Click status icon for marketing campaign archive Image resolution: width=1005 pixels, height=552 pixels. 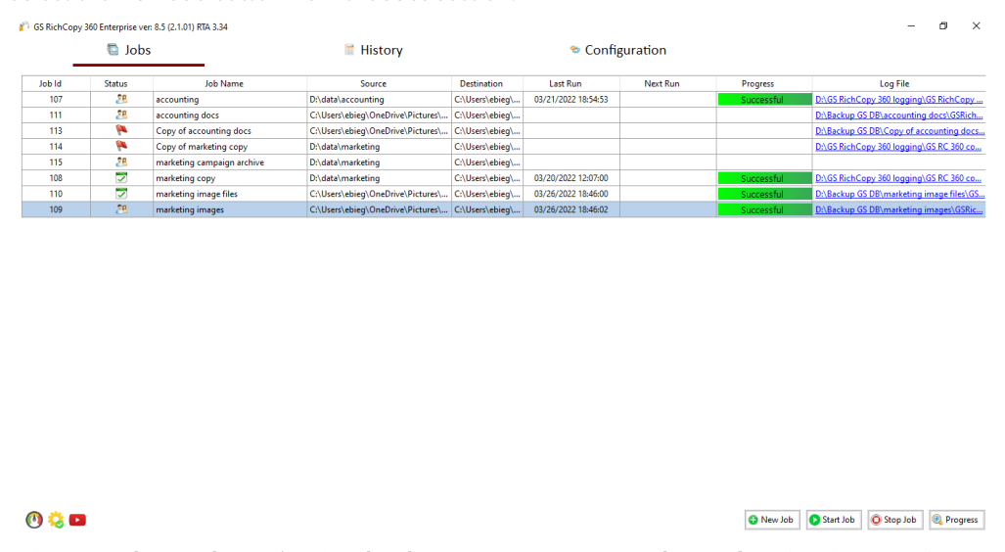(x=121, y=162)
